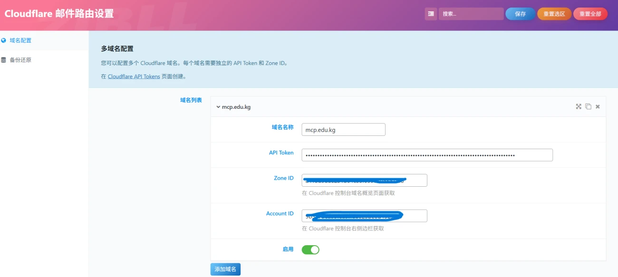Click the 重置选区 button

[x=554, y=14]
